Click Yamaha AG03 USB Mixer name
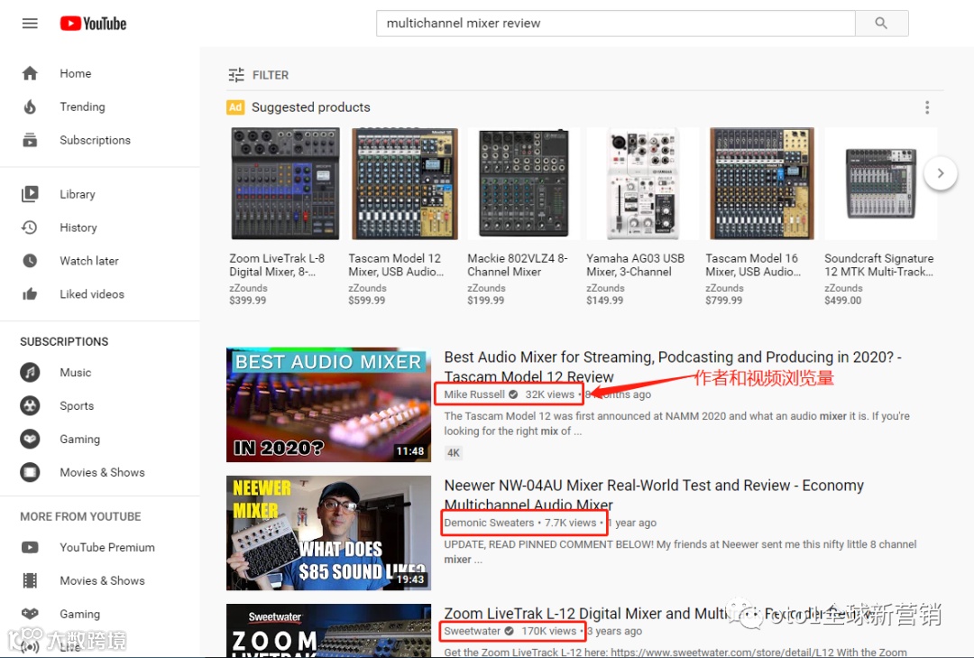974x658 pixels. (x=636, y=265)
